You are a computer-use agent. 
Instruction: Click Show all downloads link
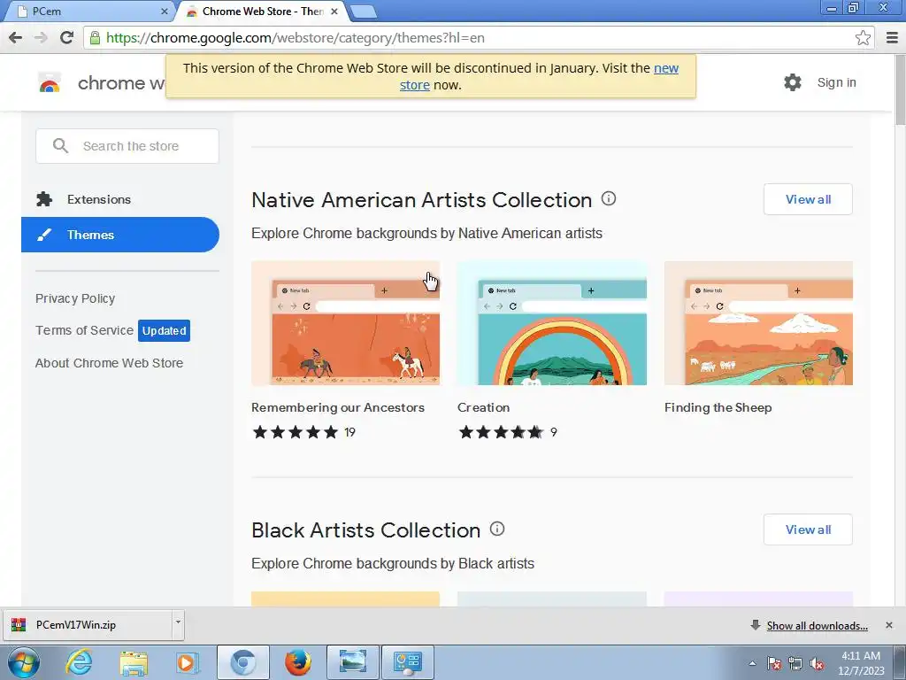[817, 626]
